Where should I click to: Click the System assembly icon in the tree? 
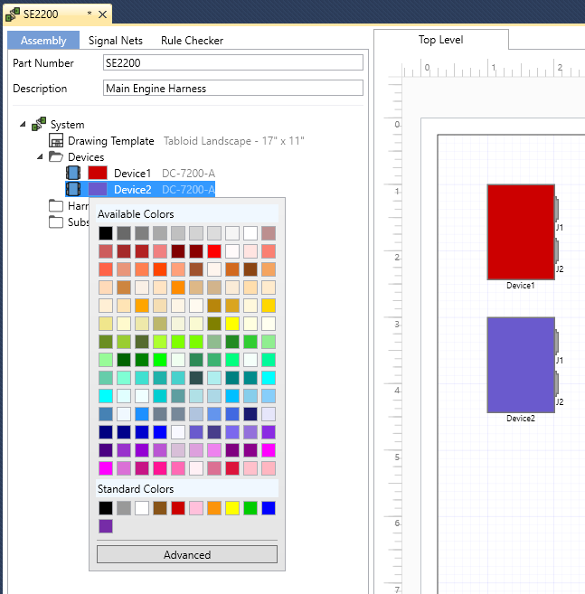click(x=39, y=124)
